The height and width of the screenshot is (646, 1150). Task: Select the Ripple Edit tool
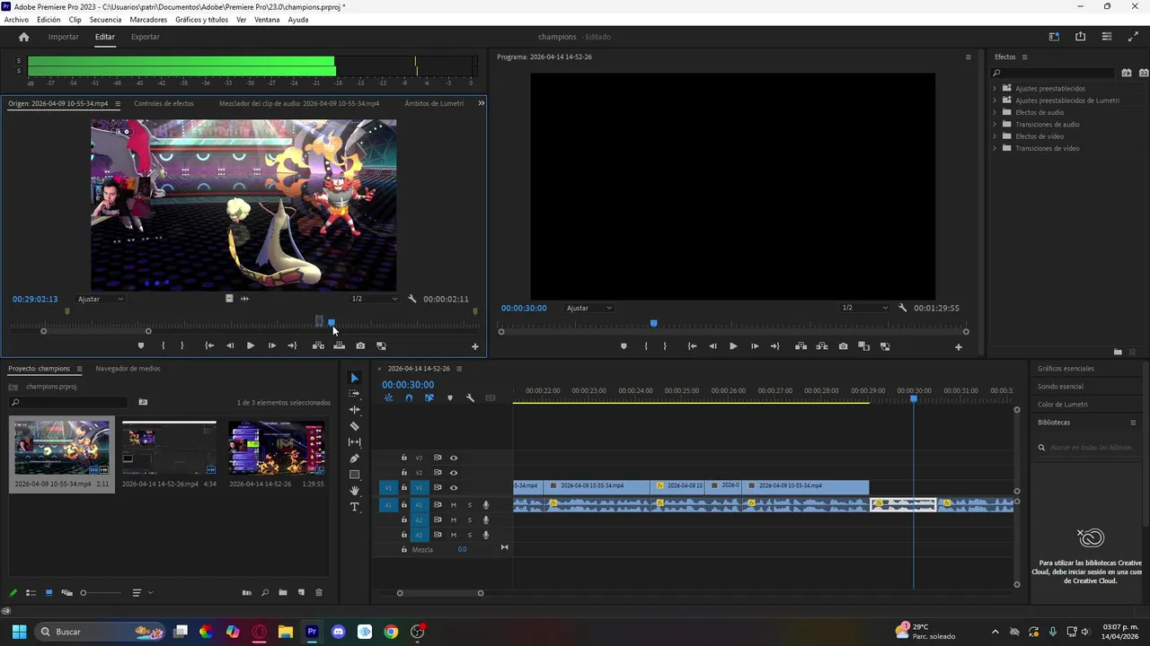[354, 410]
